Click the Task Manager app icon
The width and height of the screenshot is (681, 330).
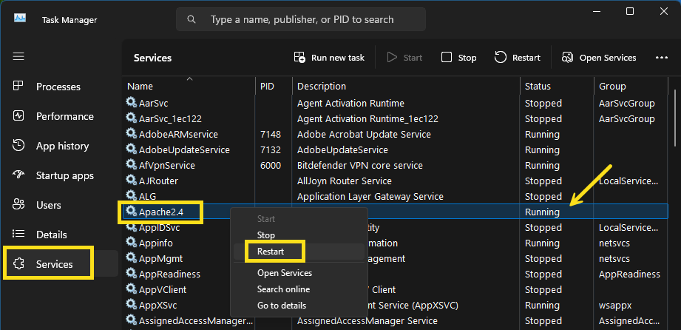(19, 18)
